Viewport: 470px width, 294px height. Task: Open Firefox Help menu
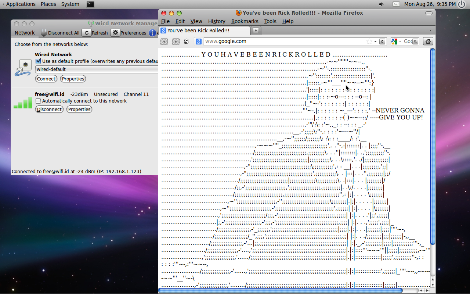point(288,21)
